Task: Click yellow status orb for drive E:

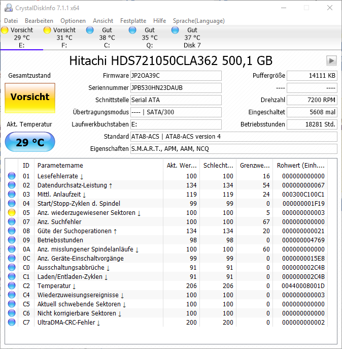Action: click(x=5, y=30)
